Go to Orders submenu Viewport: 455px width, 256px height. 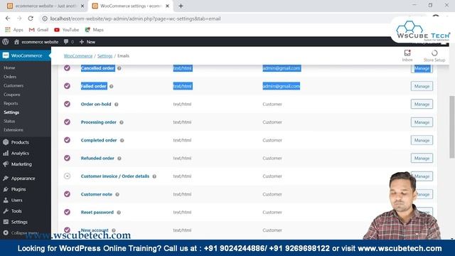(x=10, y=77)
